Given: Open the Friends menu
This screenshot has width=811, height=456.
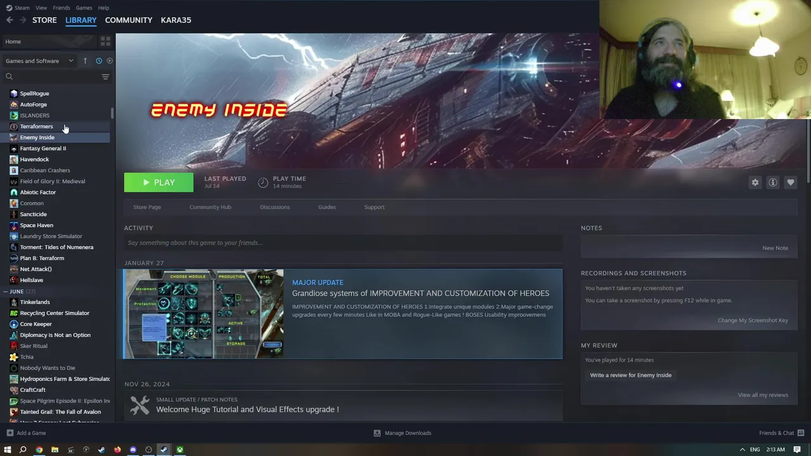Looking at the screenshot, I should [61, 8].
